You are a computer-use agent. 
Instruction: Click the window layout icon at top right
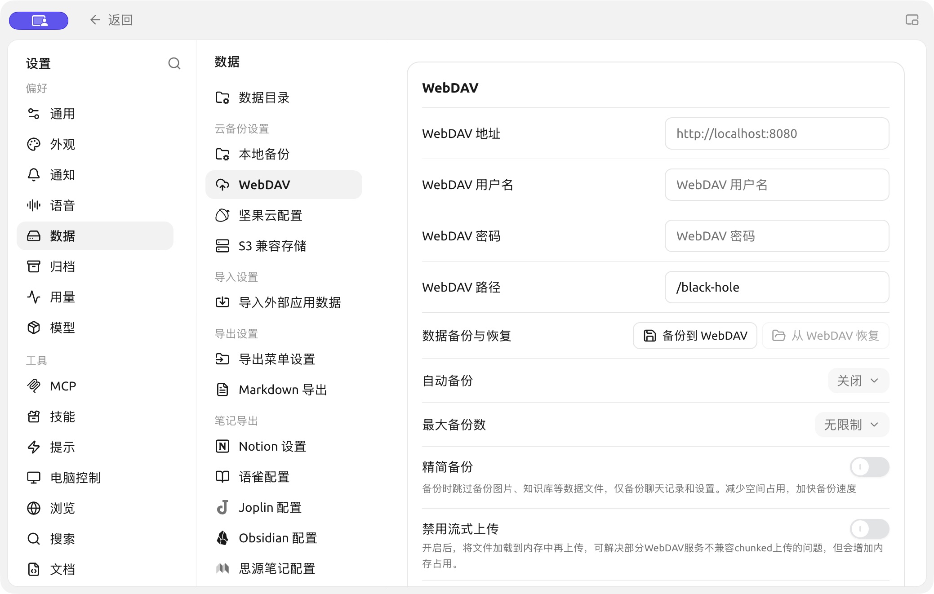pos(912,20)
